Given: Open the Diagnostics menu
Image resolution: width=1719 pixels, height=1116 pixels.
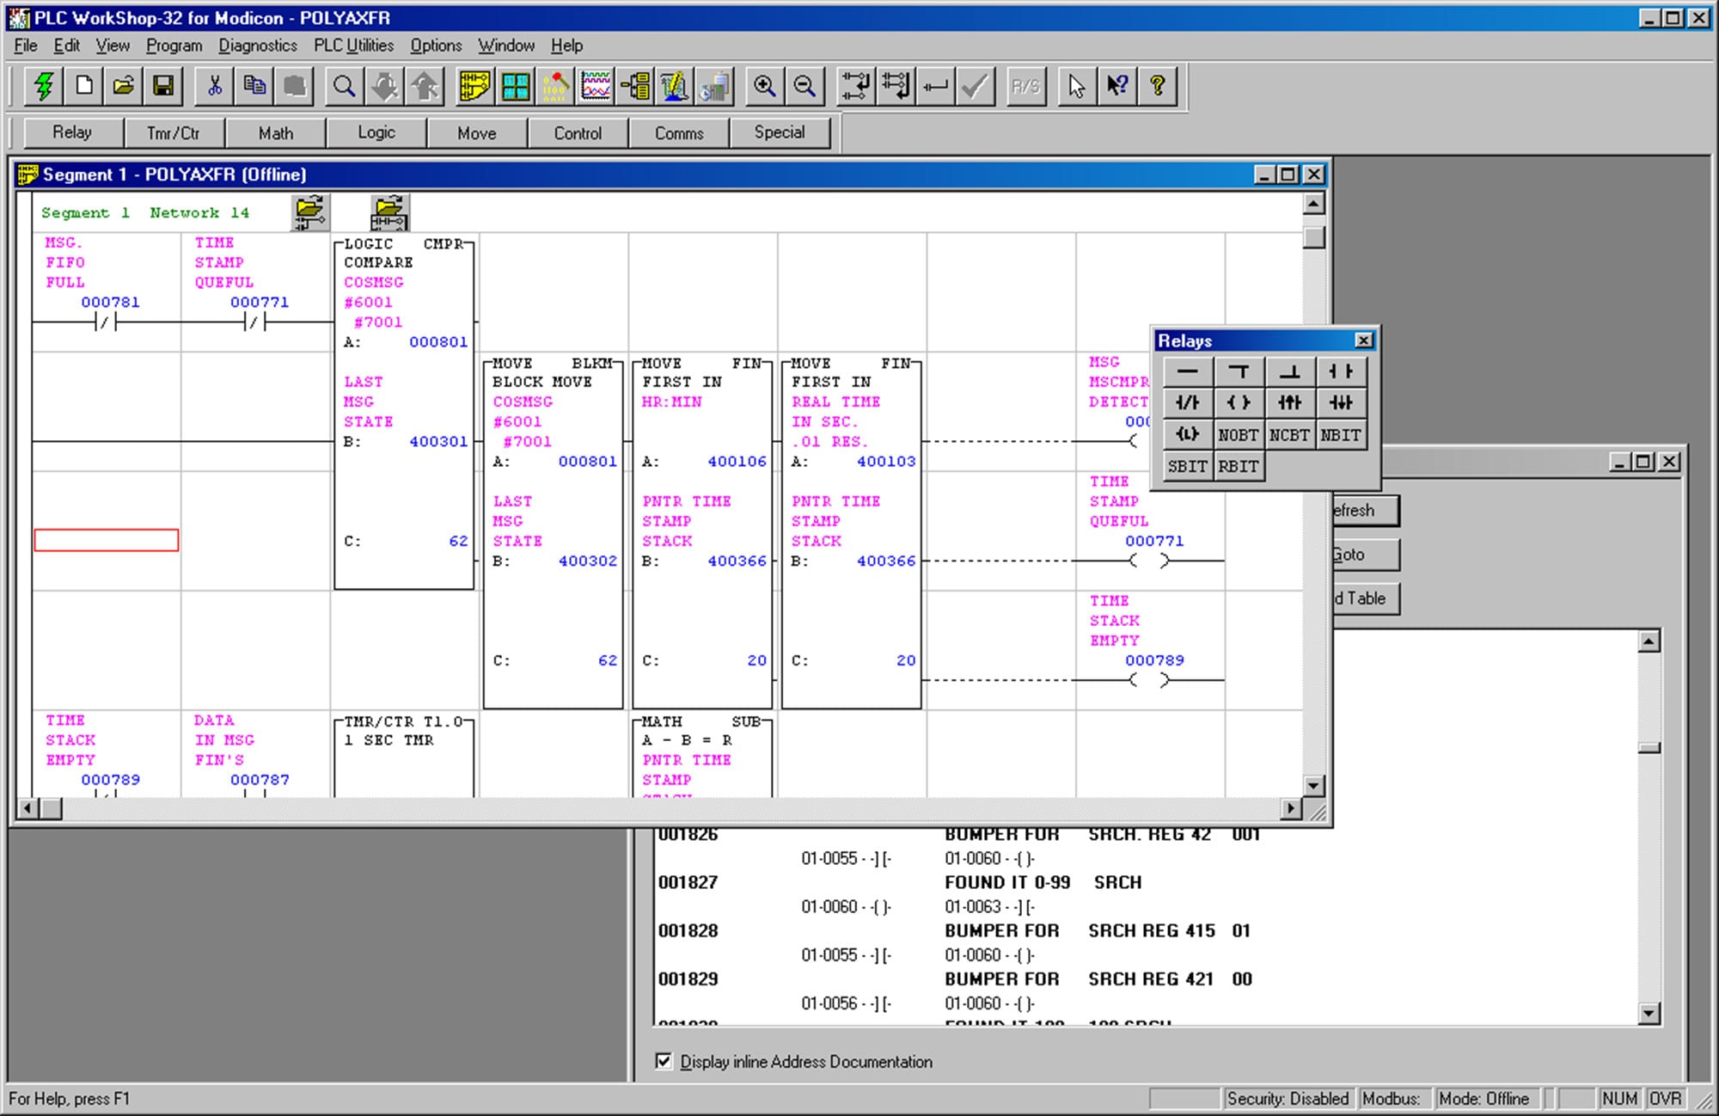Looking at the screenshot, I should click(x=257, y=46).
